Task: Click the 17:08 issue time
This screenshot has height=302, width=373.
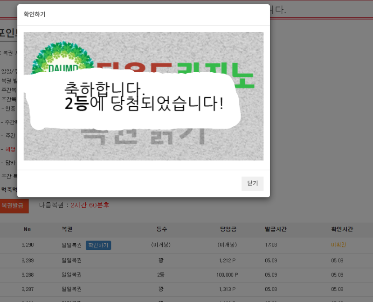Action: [x=271, y=245]
